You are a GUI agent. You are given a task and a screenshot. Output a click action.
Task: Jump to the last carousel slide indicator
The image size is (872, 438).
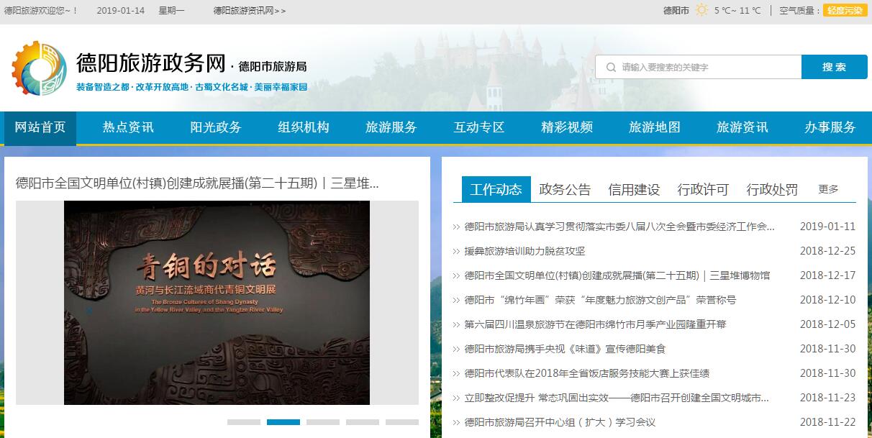pos(401,422)
